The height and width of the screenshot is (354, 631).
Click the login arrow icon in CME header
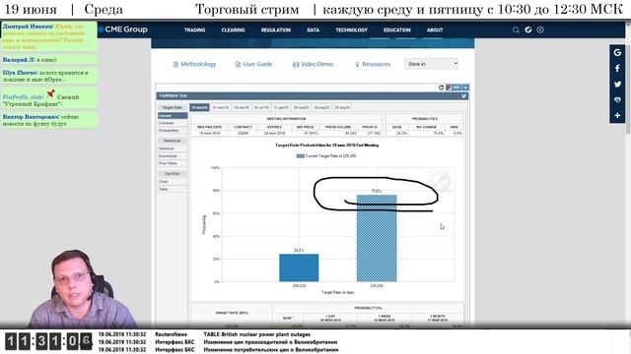point(540,29)
